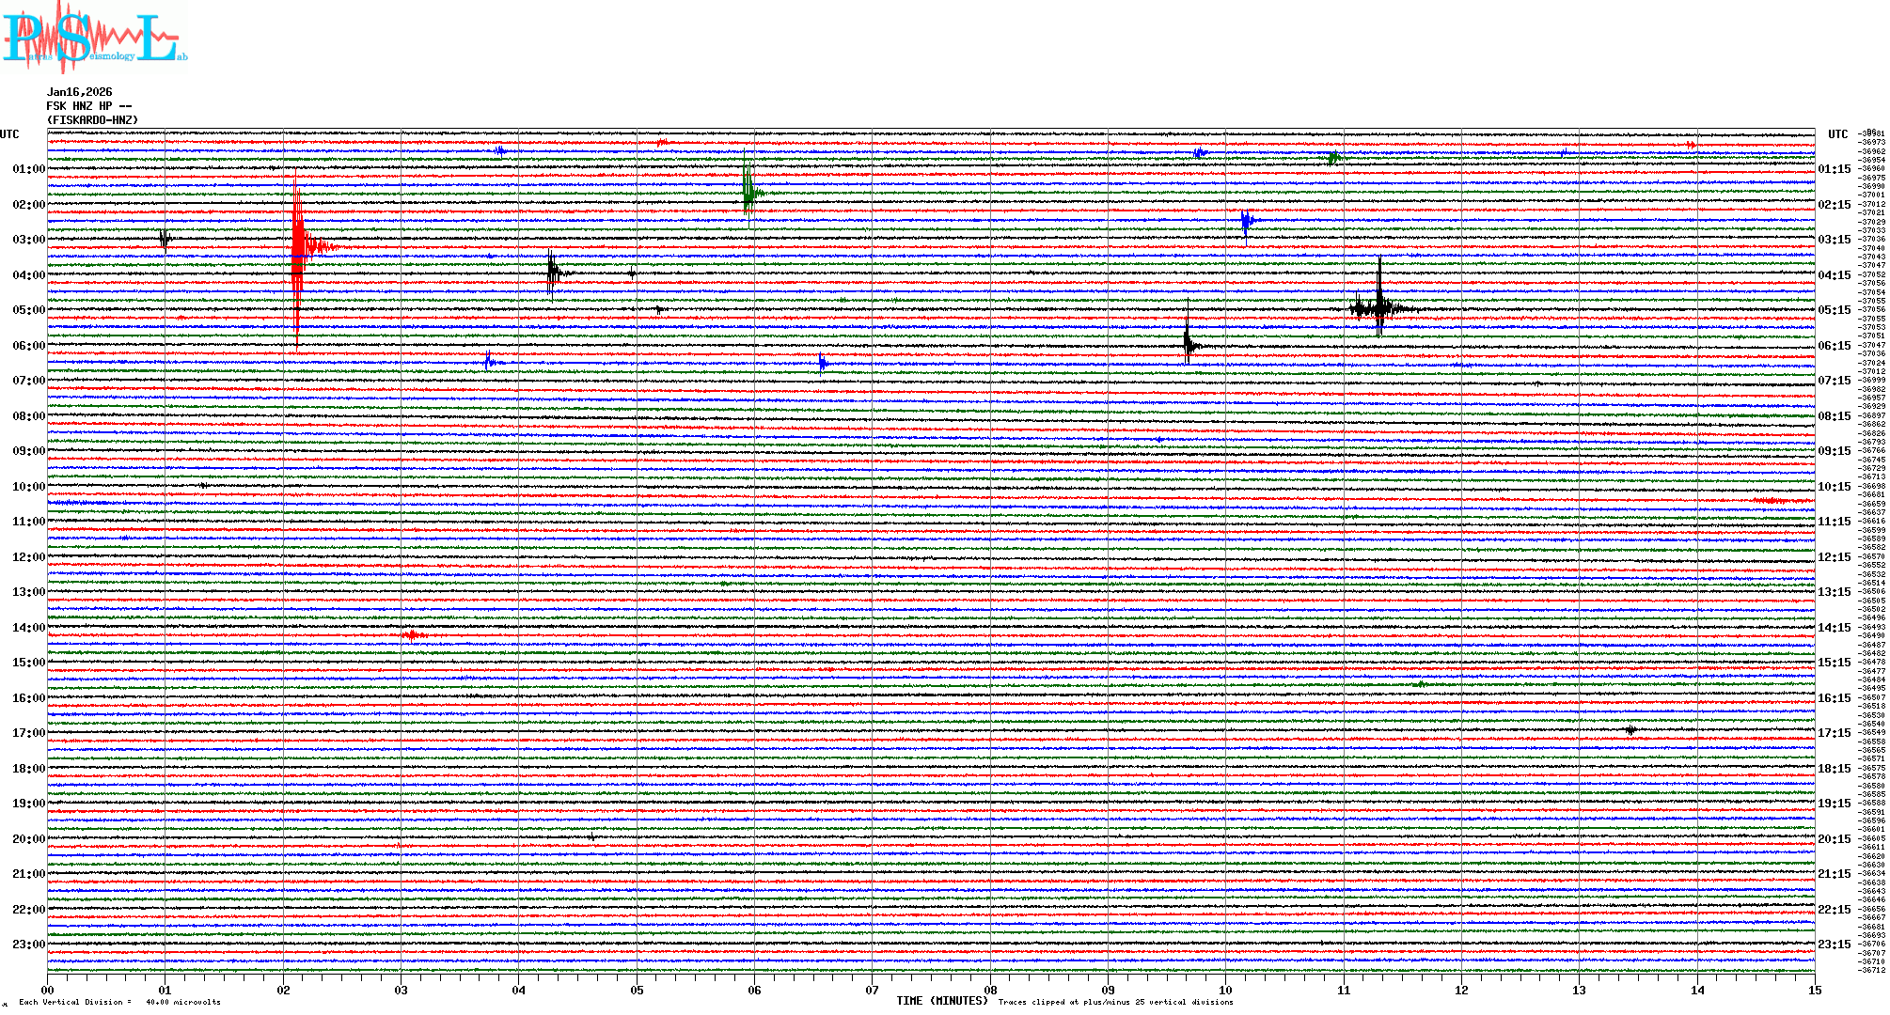The height and width of the screenshot is (1015, 1890).
Task: Click the 12:00 UTC hour label on left
Action: click(28, 557)
